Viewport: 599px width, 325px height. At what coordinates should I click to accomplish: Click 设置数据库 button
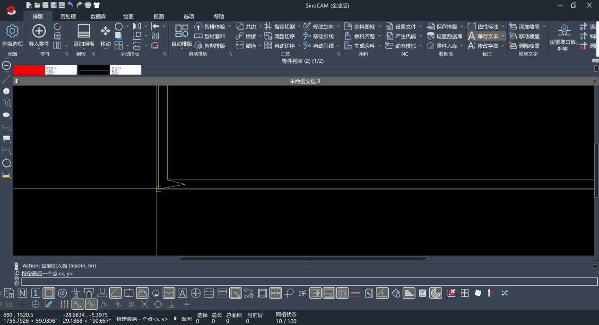tap(445, 36)
